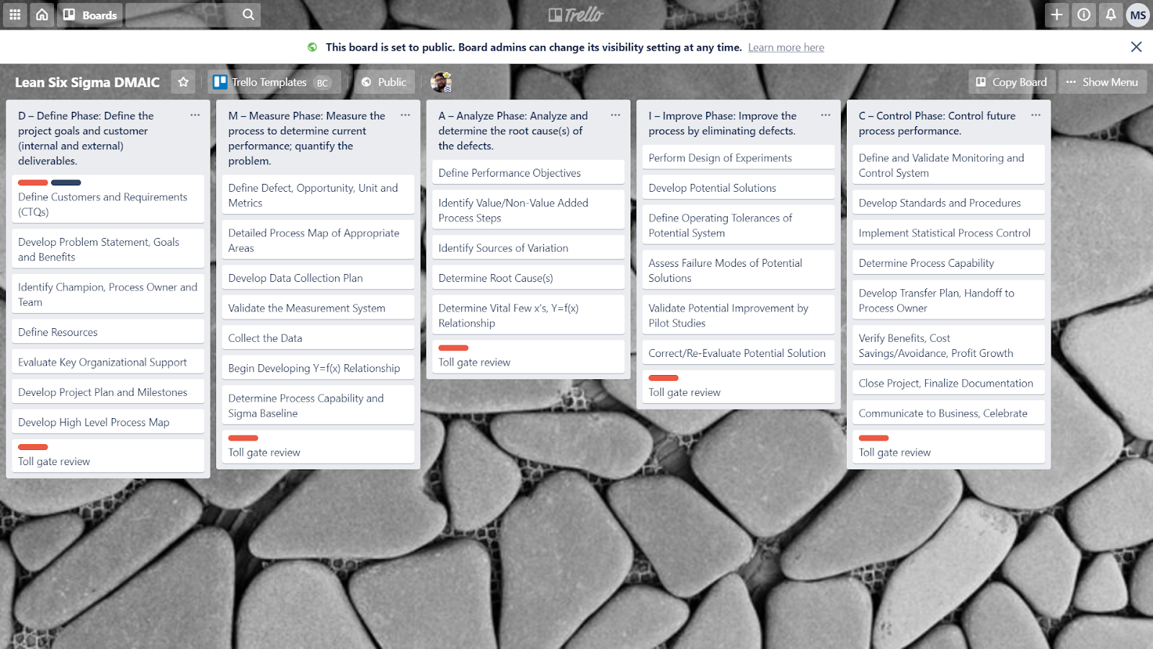This screenshot has width=1153, height=649.
Task: Open Validate Potential Improvement by Pilot Studies card
Action: [x=739, y=315]
